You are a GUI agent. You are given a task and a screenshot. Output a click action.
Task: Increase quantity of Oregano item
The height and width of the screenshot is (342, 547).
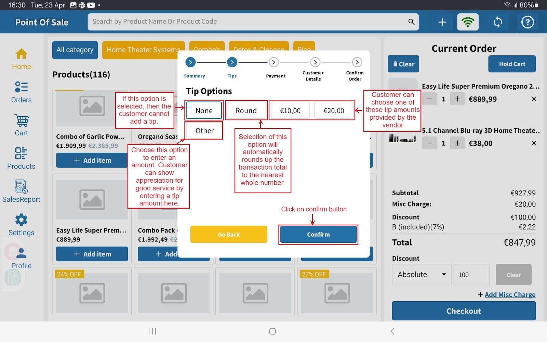coord(457,99)
